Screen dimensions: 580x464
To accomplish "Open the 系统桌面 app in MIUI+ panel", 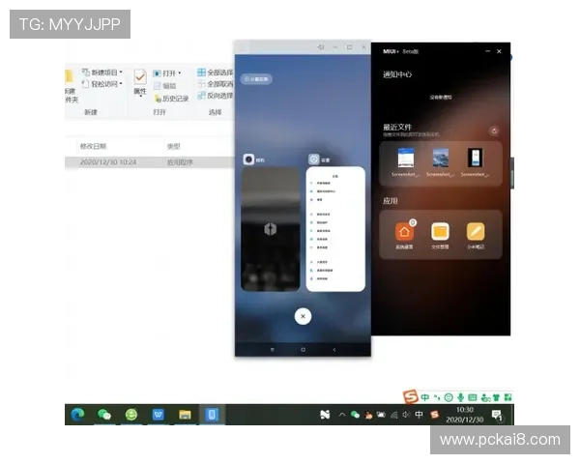I will tap(404, 232).
